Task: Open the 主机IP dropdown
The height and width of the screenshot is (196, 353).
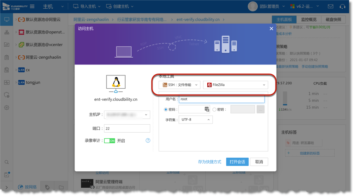Action: (127, 114)
